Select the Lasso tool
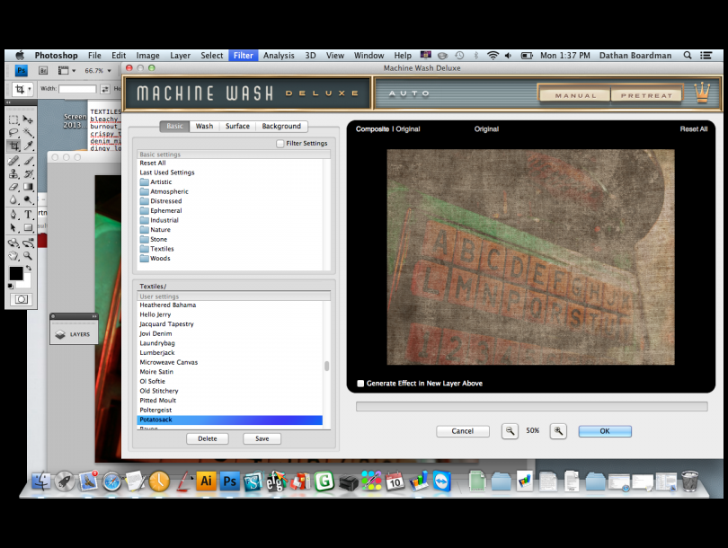Screen dimensions: 728x548 [x=13, y=133]
